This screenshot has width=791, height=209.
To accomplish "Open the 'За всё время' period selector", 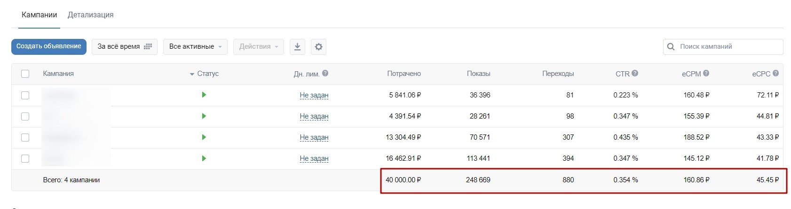I will 125,47.
